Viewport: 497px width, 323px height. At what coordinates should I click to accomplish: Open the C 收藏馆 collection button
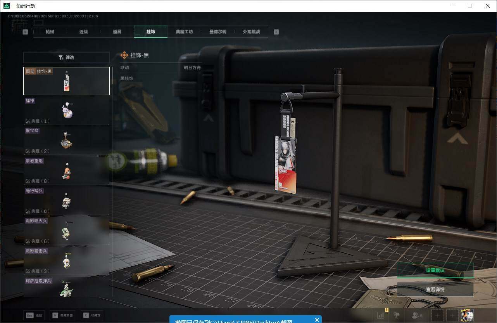tap(92, 316)
